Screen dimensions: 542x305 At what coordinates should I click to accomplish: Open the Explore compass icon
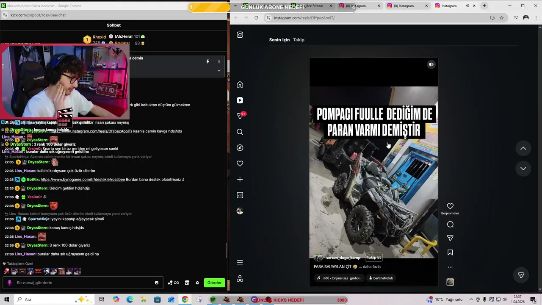point(240,148)
